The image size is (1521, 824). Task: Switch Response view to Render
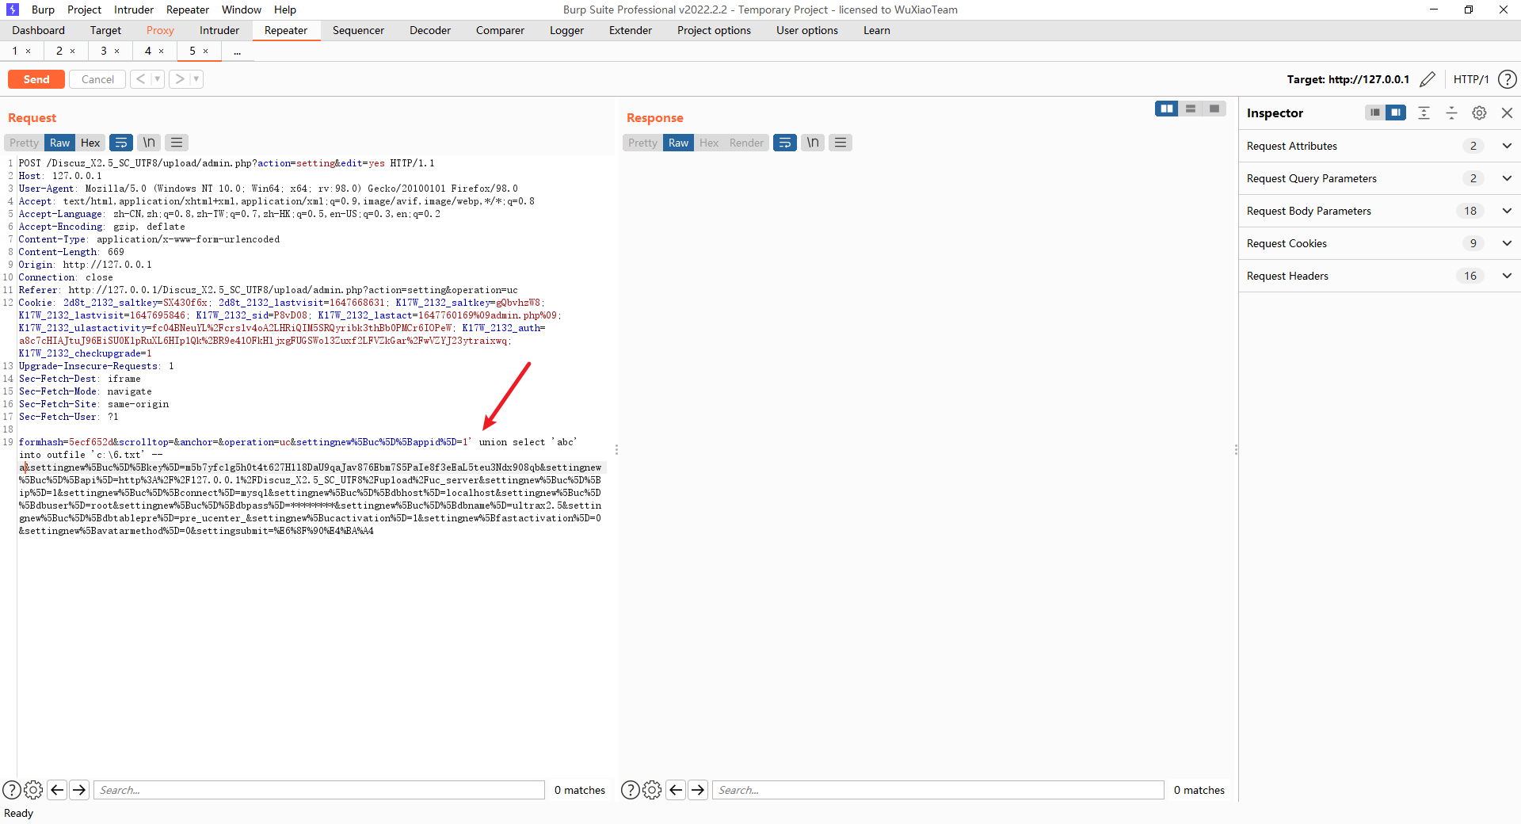tap(746, 143)
